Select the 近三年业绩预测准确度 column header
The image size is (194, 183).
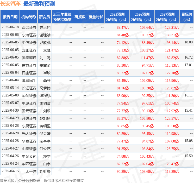tap(62, 17)
